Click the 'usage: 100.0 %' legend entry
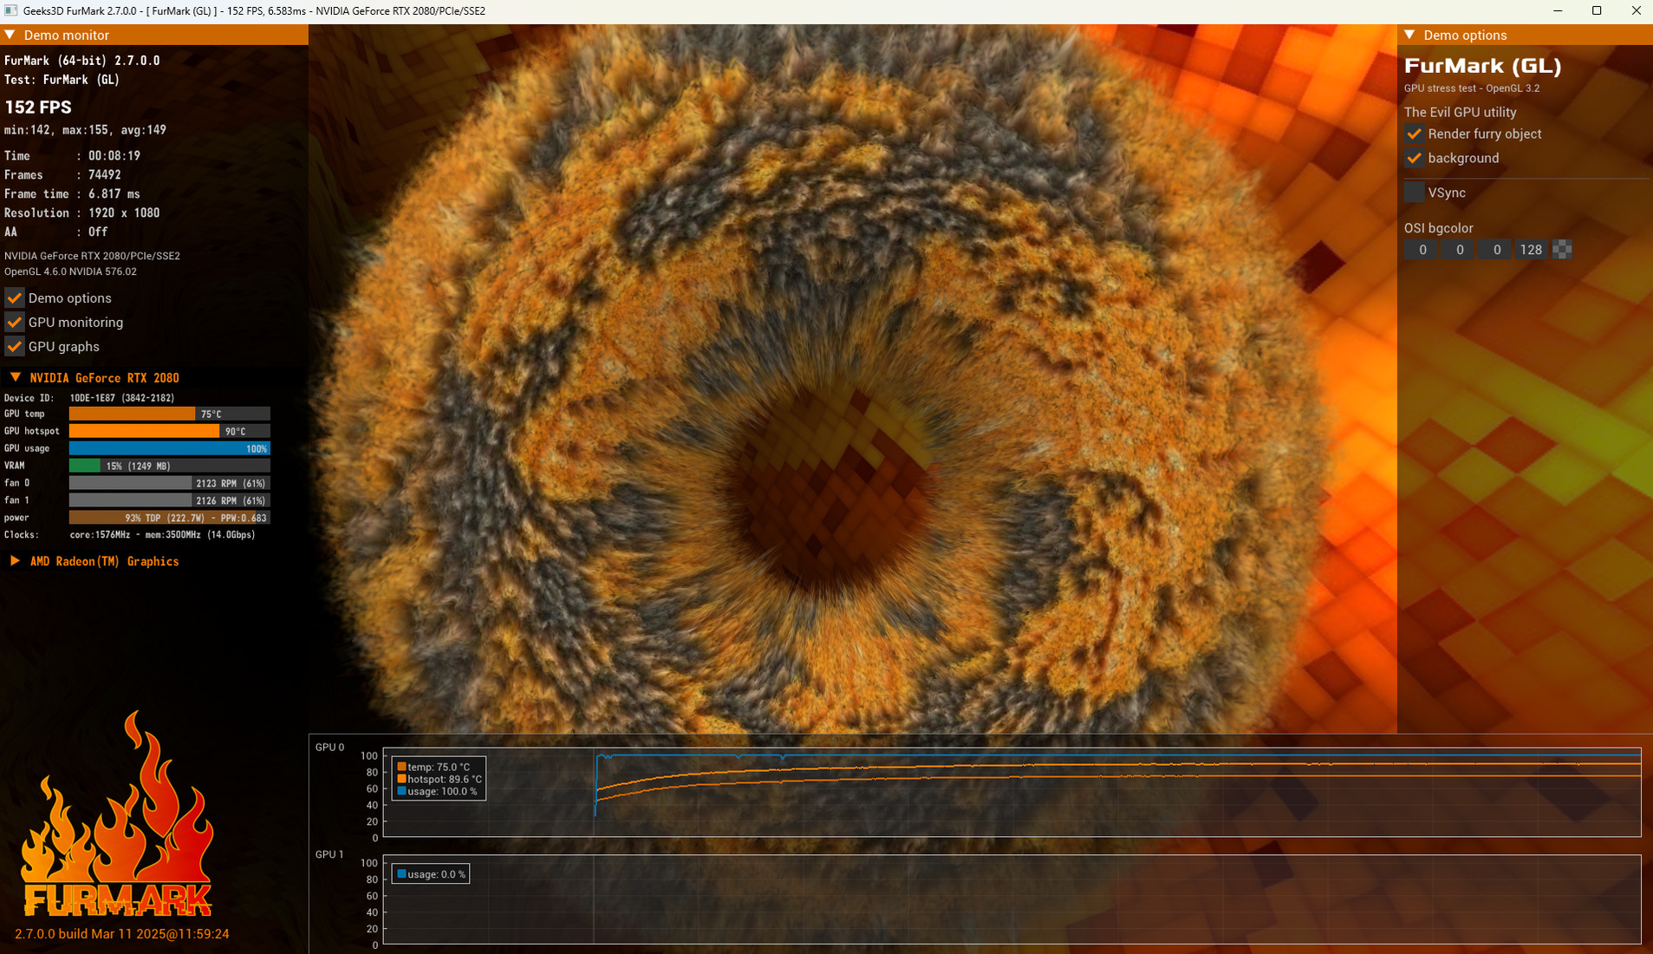This screenshot has height=954, width=1653. click(x=437, y=791)
